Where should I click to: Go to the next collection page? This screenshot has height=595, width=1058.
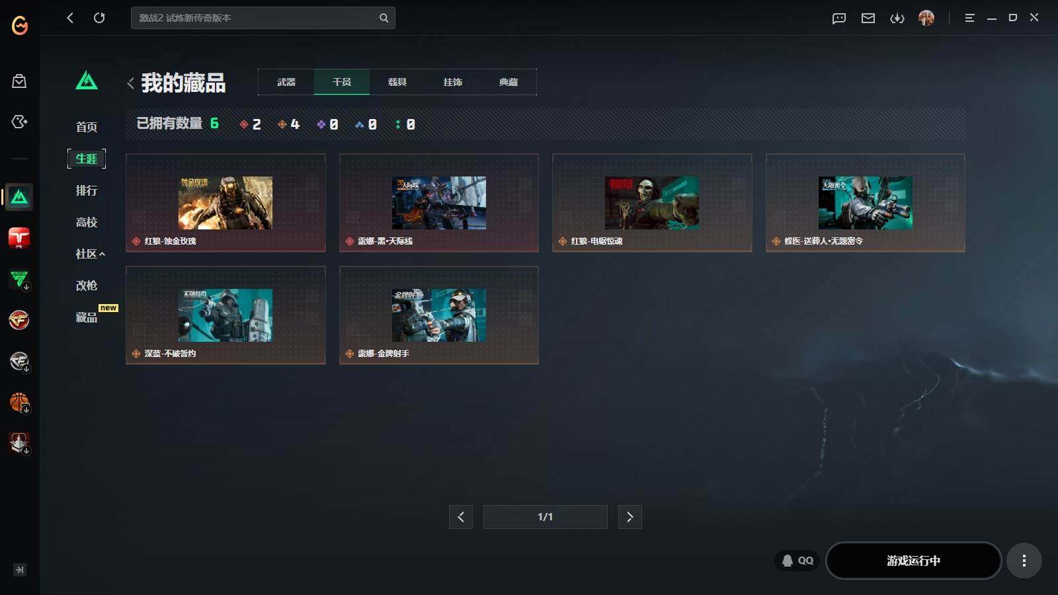630,517
